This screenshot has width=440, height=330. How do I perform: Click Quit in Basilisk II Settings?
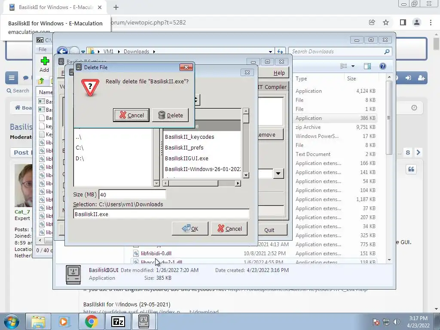269,230
